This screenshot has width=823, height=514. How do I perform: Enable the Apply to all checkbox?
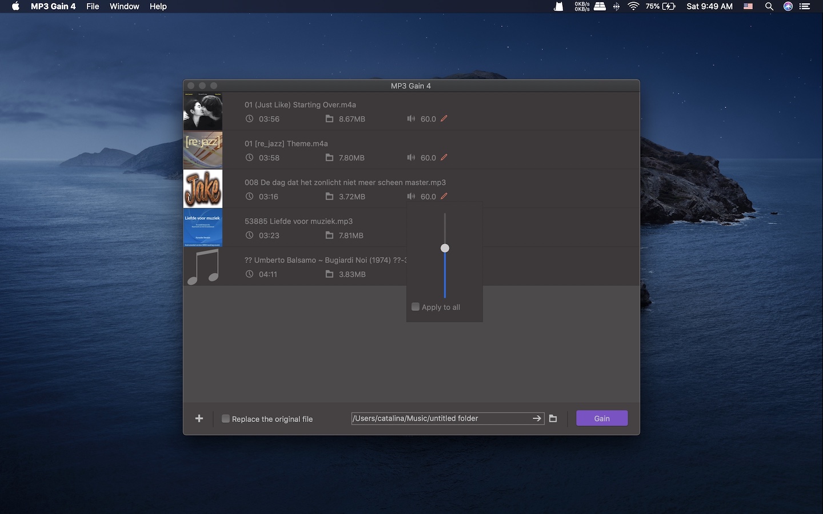tap(416, 307)
